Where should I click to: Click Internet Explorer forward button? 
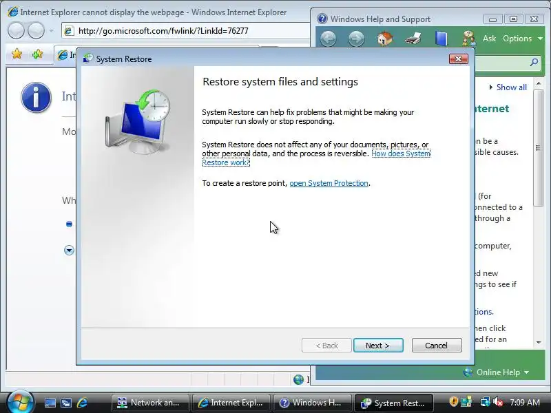click(x=36, y=30)
